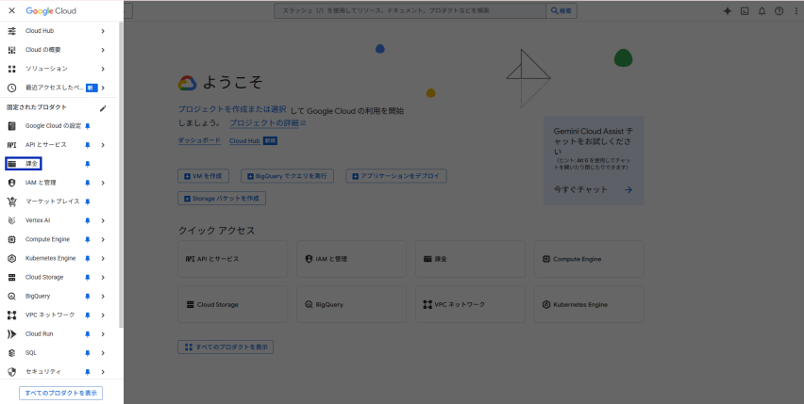Expand the Cloud Run submenu chevron
This screenshot has width=804, height=404.
(x=103, y=334)
